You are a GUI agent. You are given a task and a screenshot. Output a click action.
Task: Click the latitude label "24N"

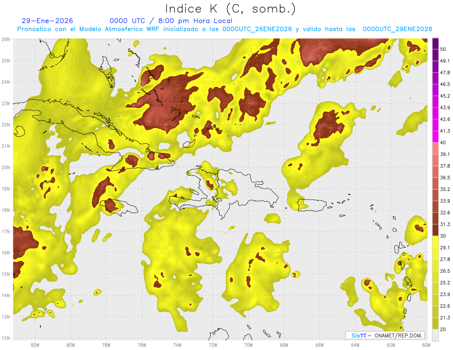coord(5,82)
